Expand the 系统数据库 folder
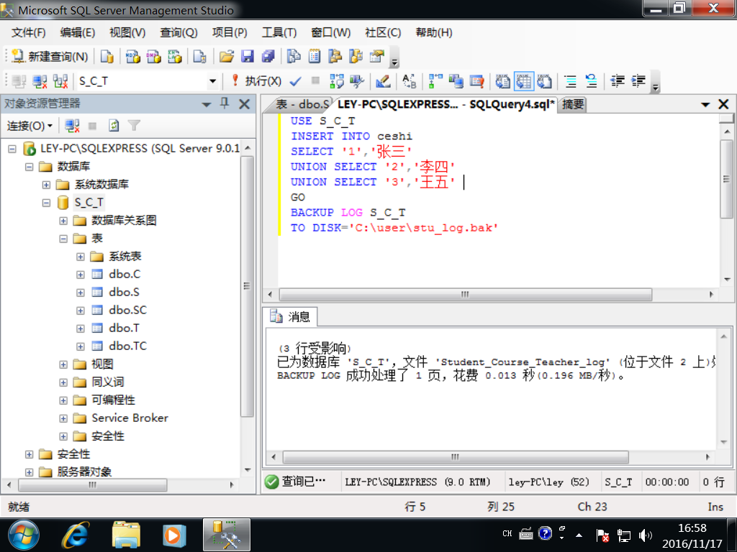The image size is (737, 552). 46,185
